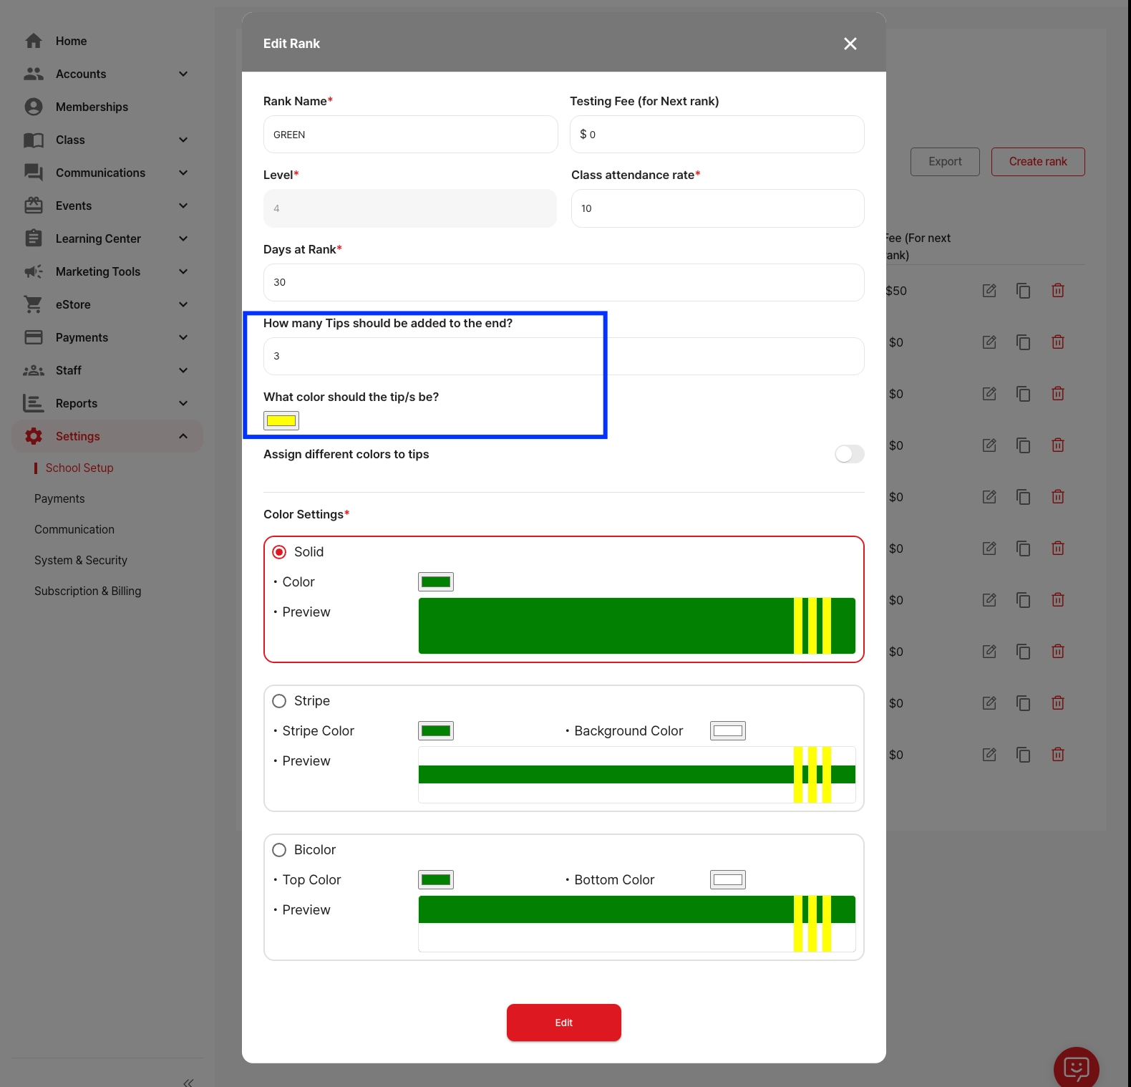This screenshot has width=1131, height=1087.
Task: Click the red Edit submit button
Action: 564,1023
